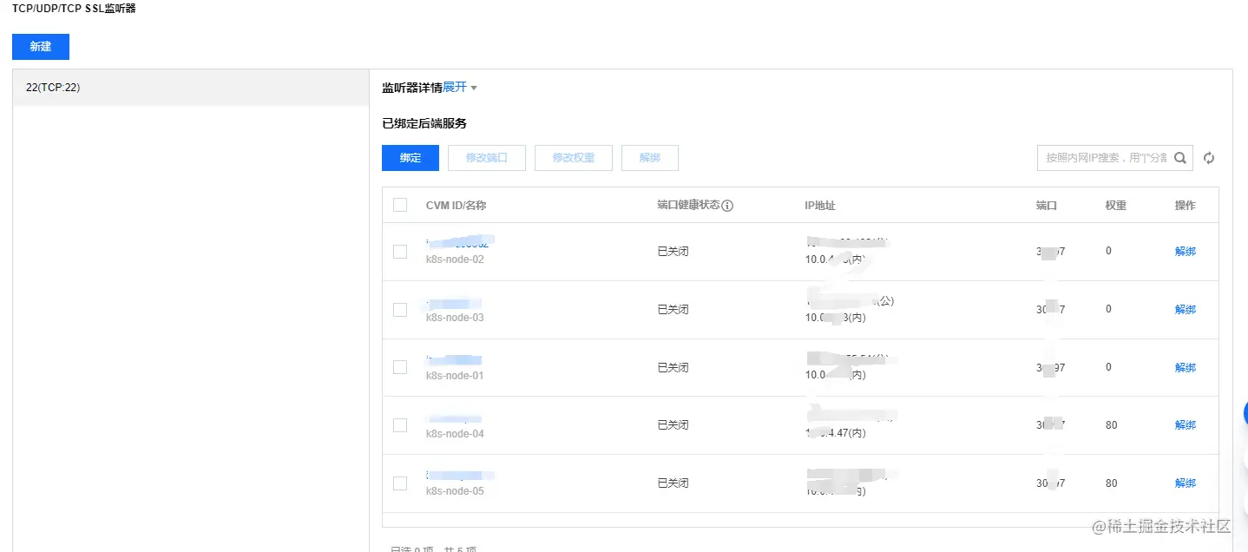1248x552 pixels.
Task: Click 已关闭 status in k8s-node-03 row
Action: 673,310
